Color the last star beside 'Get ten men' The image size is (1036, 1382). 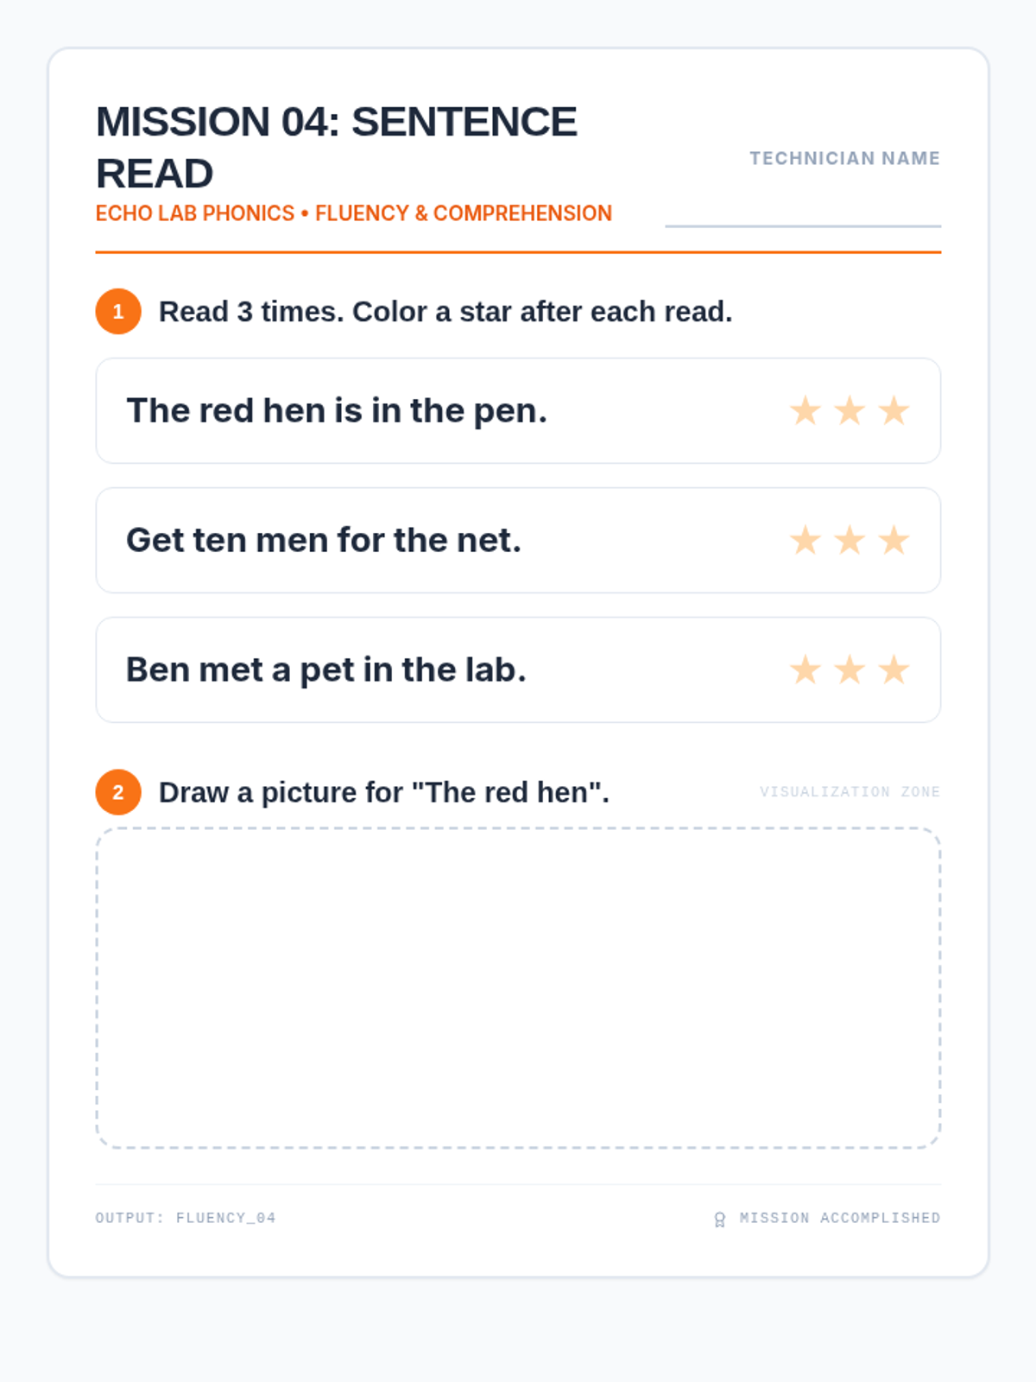pos(894,541)
